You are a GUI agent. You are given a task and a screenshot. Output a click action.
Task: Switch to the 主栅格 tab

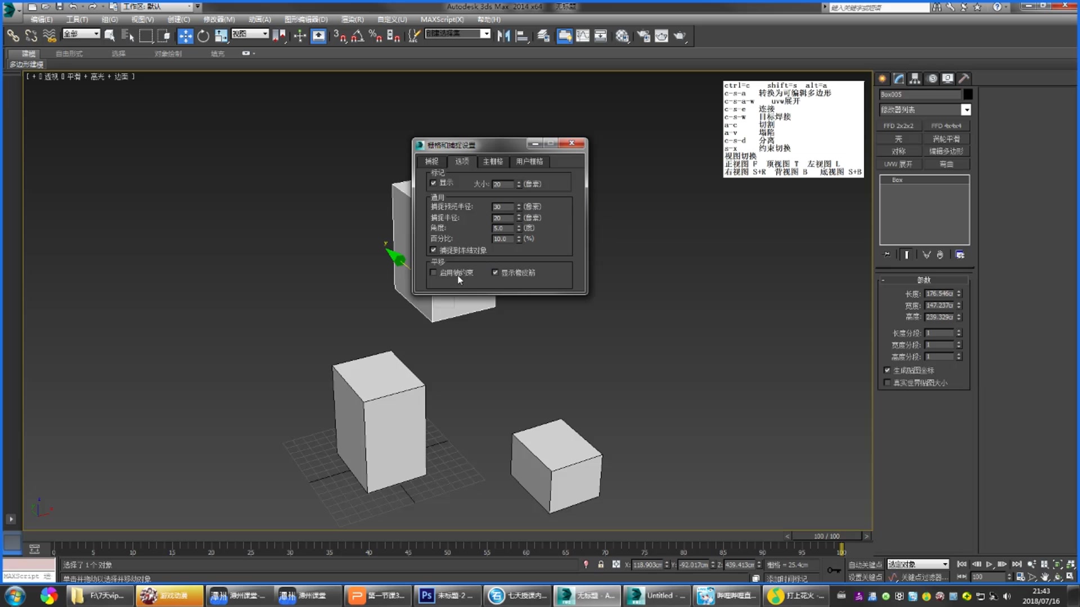click(x=493, y=162)
